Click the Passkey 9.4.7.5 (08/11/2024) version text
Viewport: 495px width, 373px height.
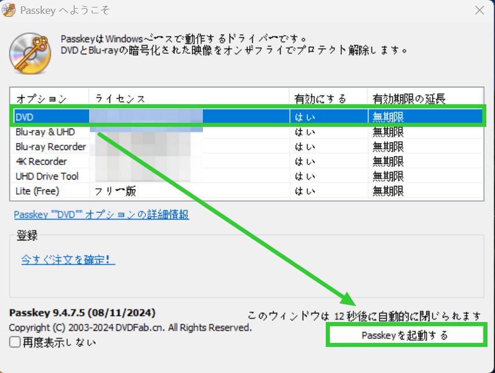coord(82,313)
